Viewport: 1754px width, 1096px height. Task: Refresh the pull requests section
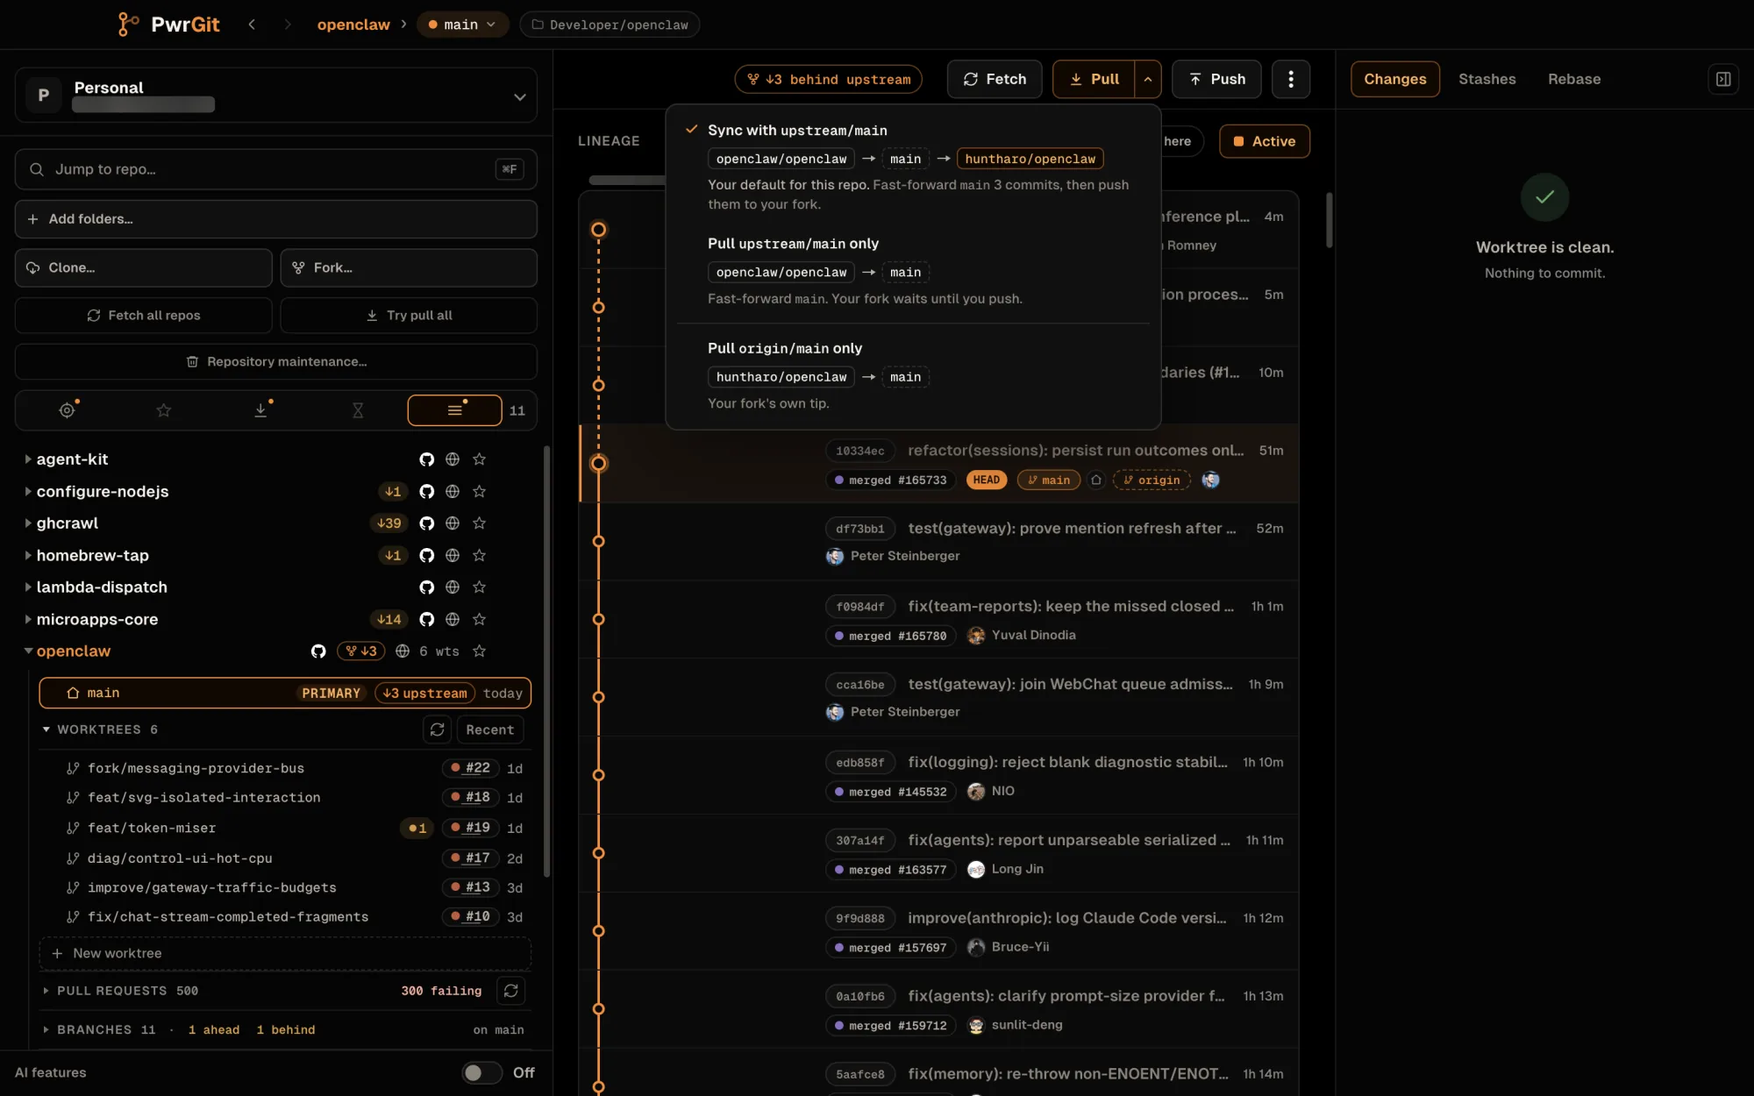[510, 991]
